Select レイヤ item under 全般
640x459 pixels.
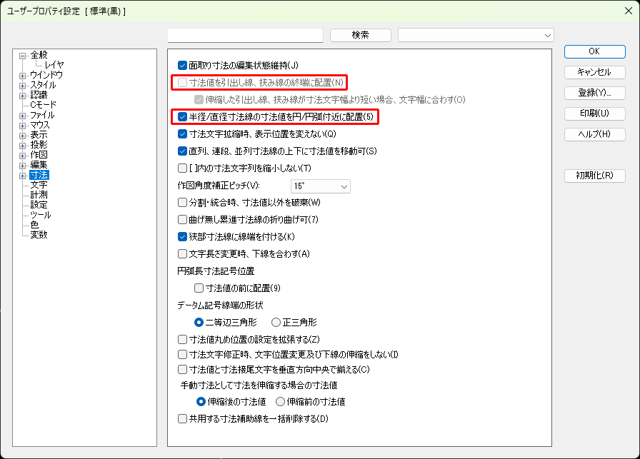coord(54,65)
